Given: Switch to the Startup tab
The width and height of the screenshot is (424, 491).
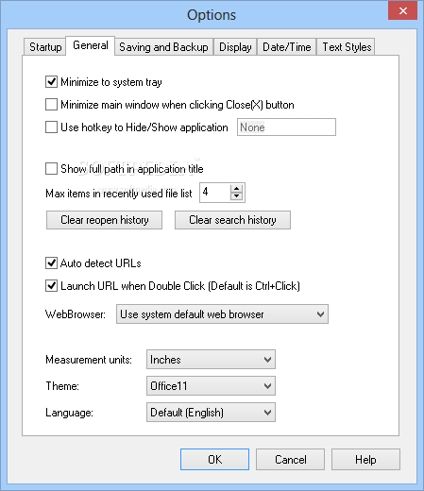Looking at the screenshot, I should [x=44, y=47].
